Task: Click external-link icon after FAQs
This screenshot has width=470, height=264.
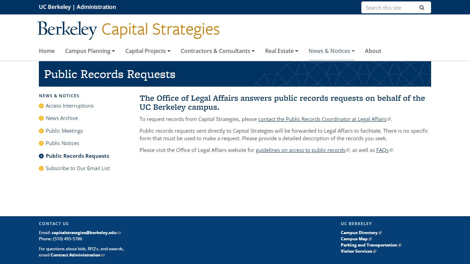Action: pyautogui.click(x=391, y=150)
